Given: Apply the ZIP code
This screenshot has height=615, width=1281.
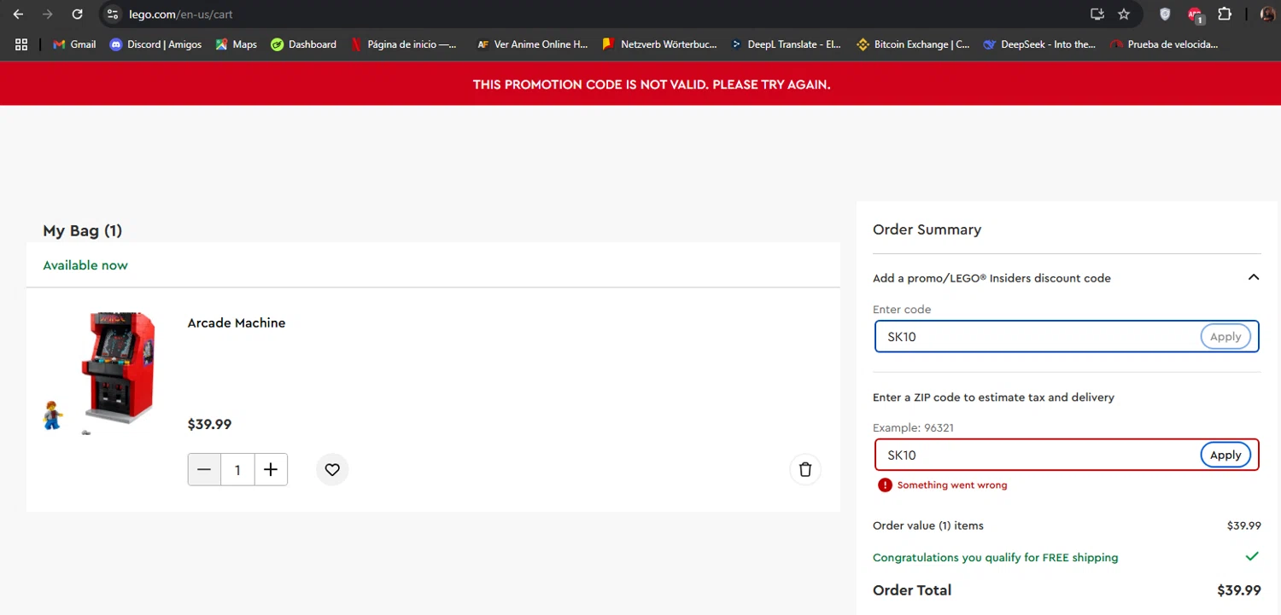Looking at the screenshot, I should tap(1225, 455).
